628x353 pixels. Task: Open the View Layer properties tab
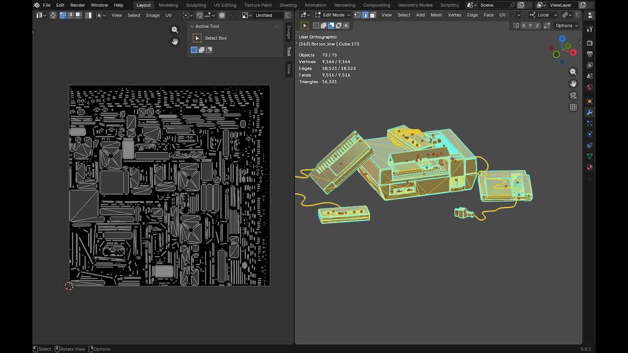[x=590, y=65]
